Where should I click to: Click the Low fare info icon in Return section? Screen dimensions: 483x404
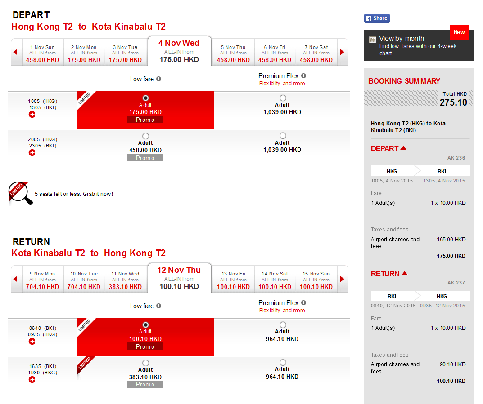tap(158, 306)
